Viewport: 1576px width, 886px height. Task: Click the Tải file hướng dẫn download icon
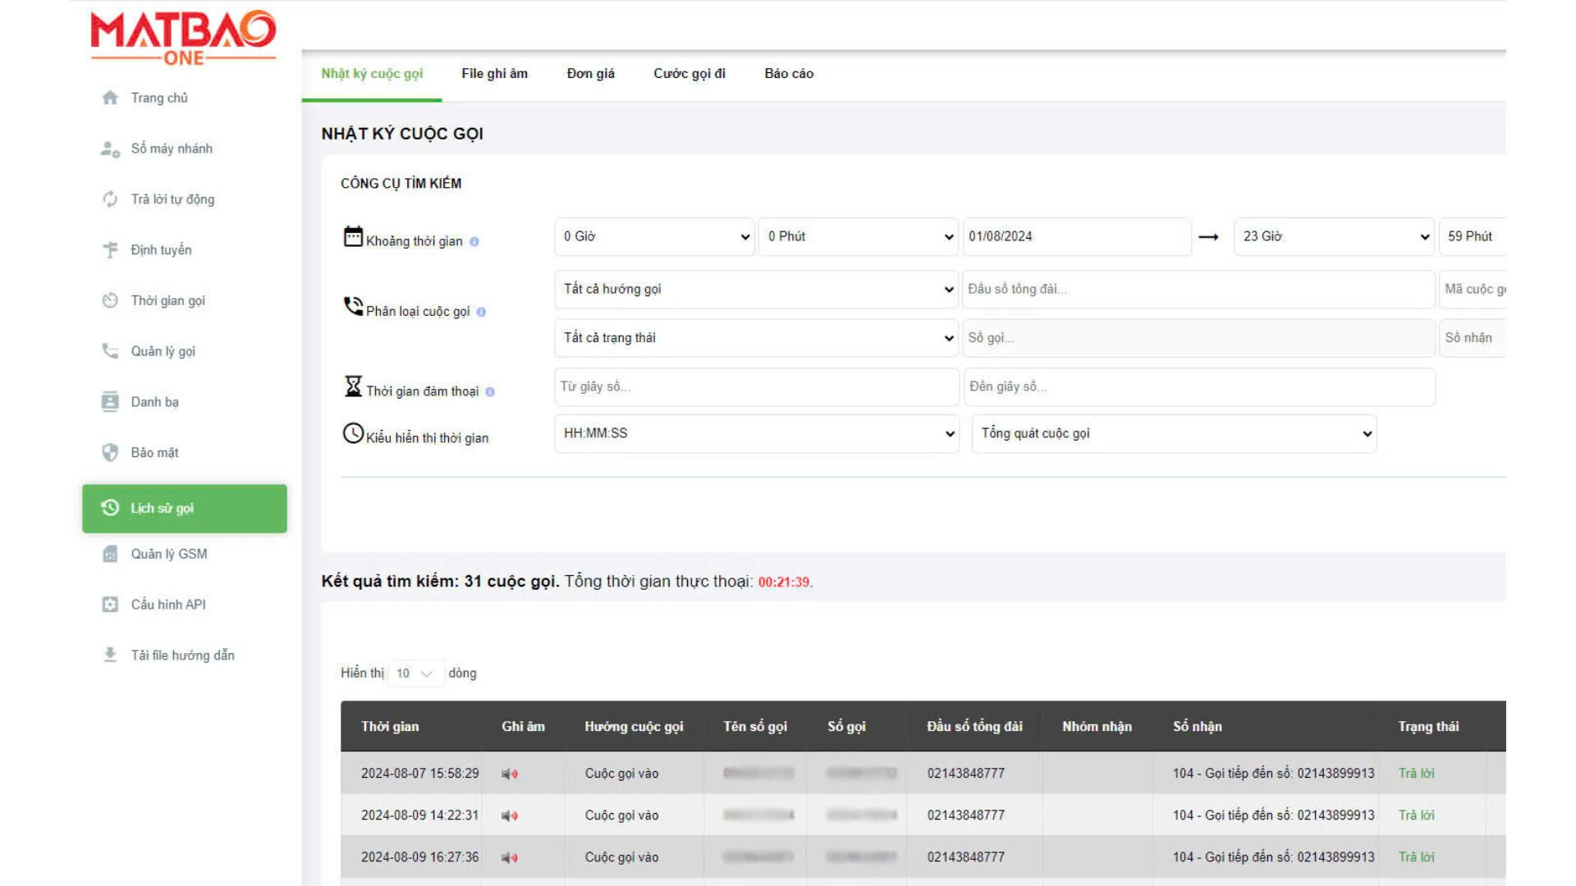click(x=110, y=655)
